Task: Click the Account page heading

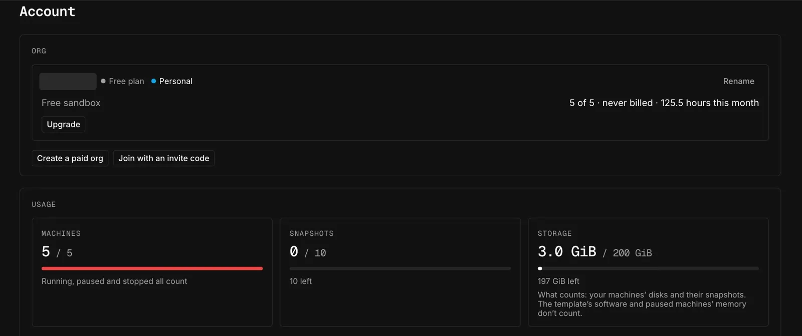Action: [47, 12]
